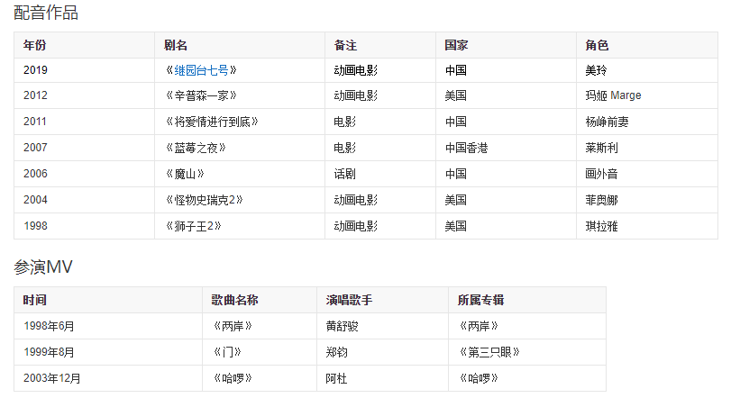The width and height of the screenshot is (731, 407).
Task: Select the 《狮子王2》 title cell
Action: click(193, 226)
